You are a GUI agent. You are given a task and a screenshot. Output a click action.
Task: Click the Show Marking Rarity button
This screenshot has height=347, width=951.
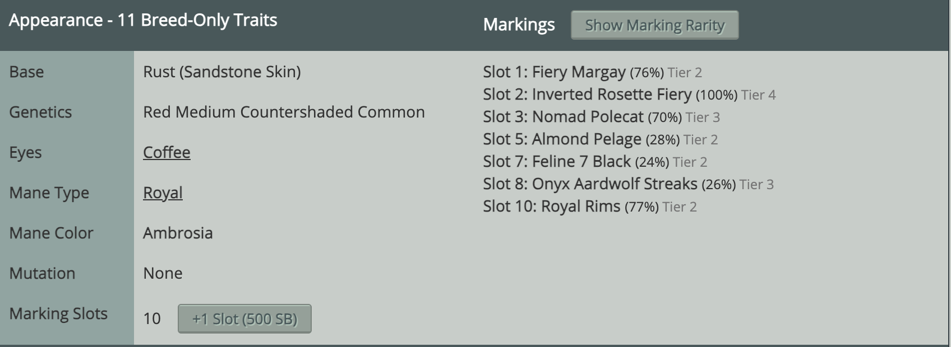pyautogui.click(x=654, y=25)
